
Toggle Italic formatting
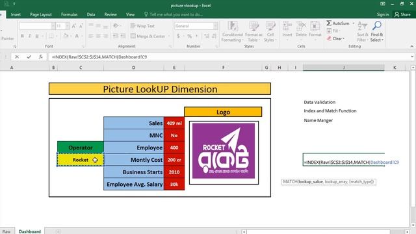[x=29, y=36]
